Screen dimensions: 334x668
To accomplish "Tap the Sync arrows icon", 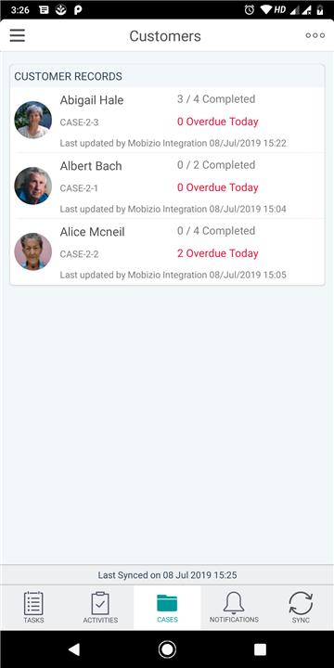I will tap(301, 603).
